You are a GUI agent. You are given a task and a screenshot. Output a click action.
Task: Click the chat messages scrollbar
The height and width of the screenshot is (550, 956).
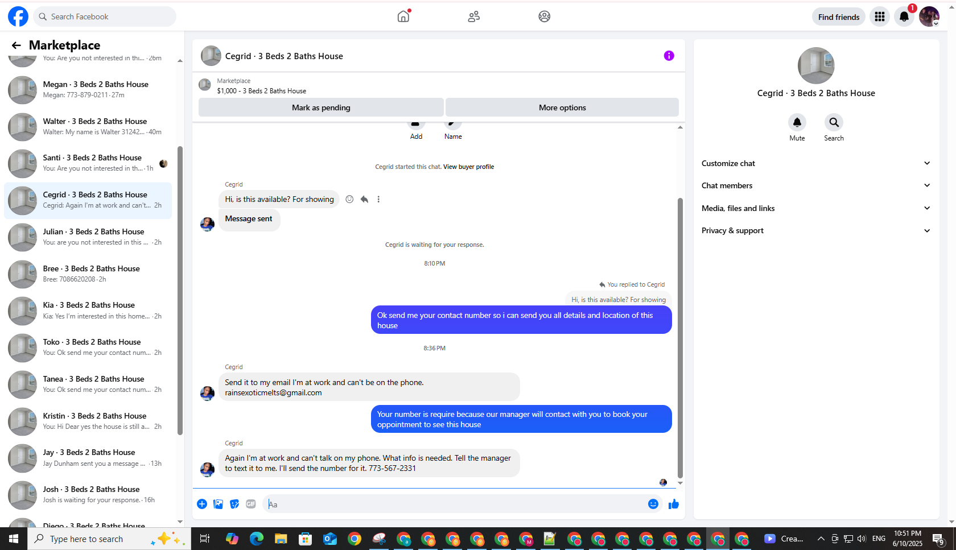[x=680, y=338]
